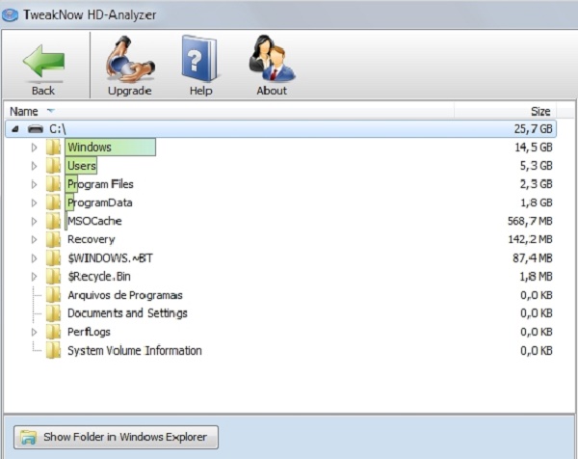Select the C:\ drive row
578x459 pixels.
[x=280, y=129]
